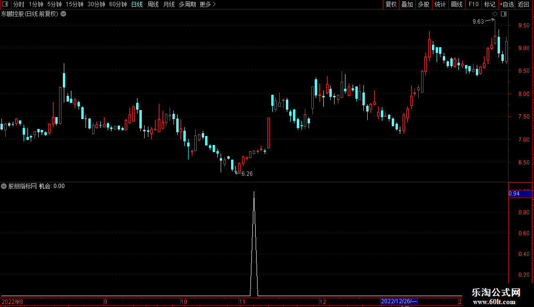Switch to 分时 intraday view
This screenshot has width=534, height=307.
click(x=19, y=4)
